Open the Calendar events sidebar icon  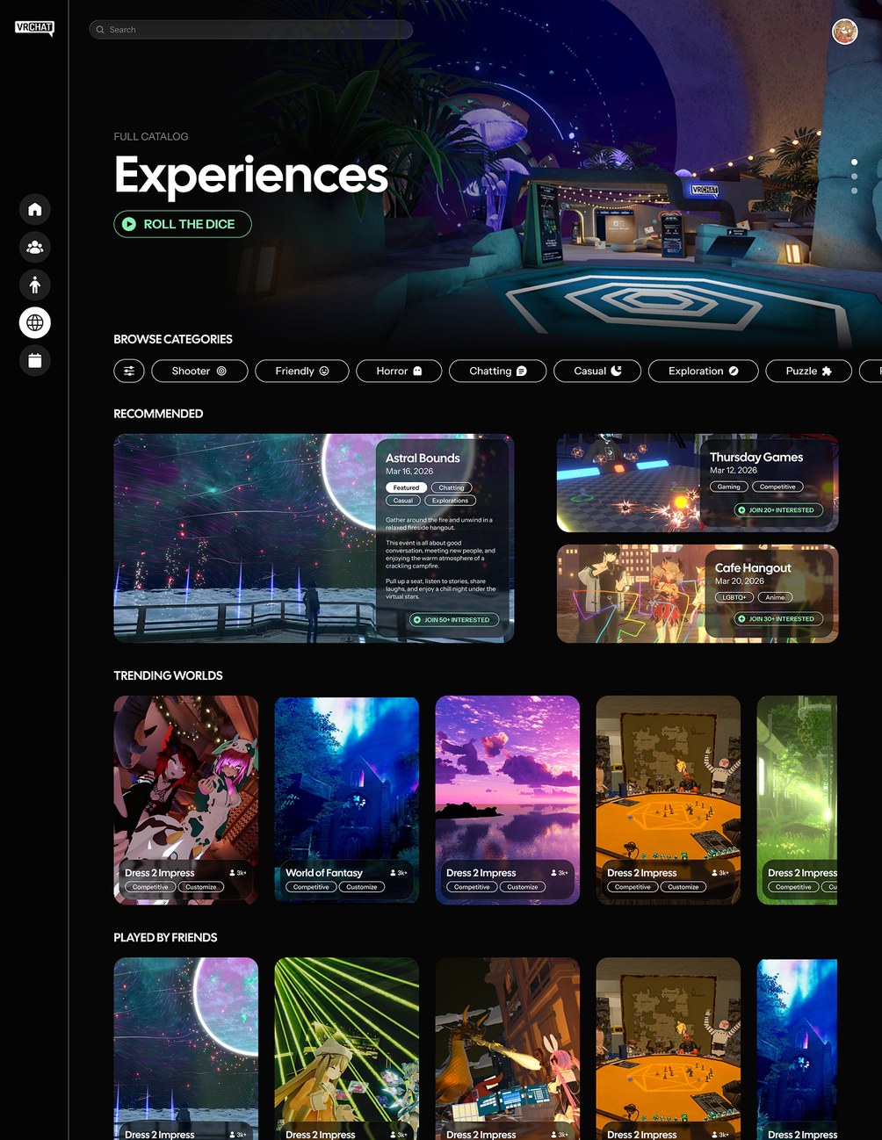click(35, 360)
